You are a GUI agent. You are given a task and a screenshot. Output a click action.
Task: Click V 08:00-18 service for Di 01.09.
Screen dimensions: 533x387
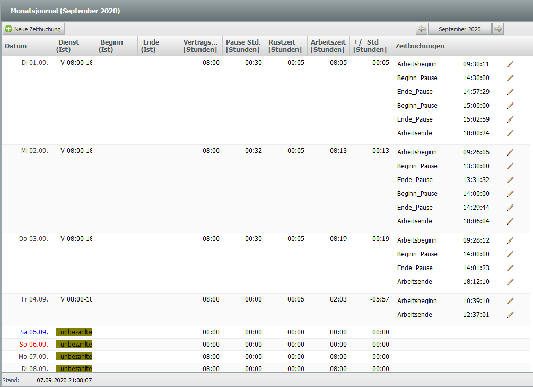[76, 63]
